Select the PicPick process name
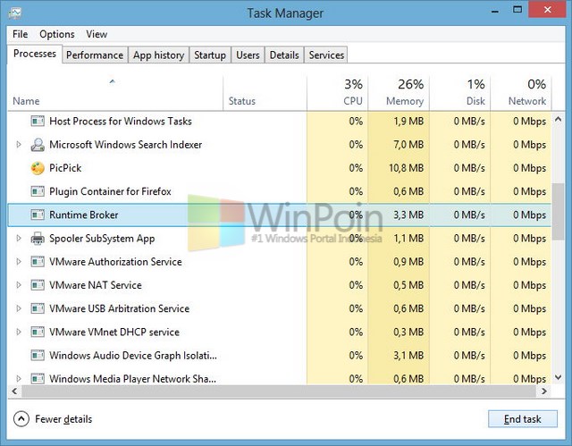This screenshot has height=446, width=572. point(65,168)
